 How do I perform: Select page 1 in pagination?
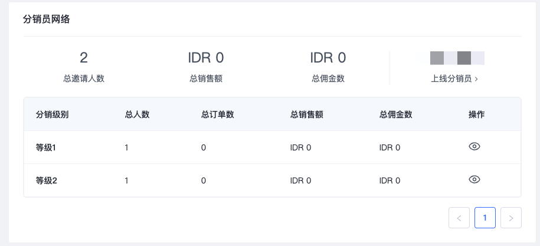coord(485,218)
